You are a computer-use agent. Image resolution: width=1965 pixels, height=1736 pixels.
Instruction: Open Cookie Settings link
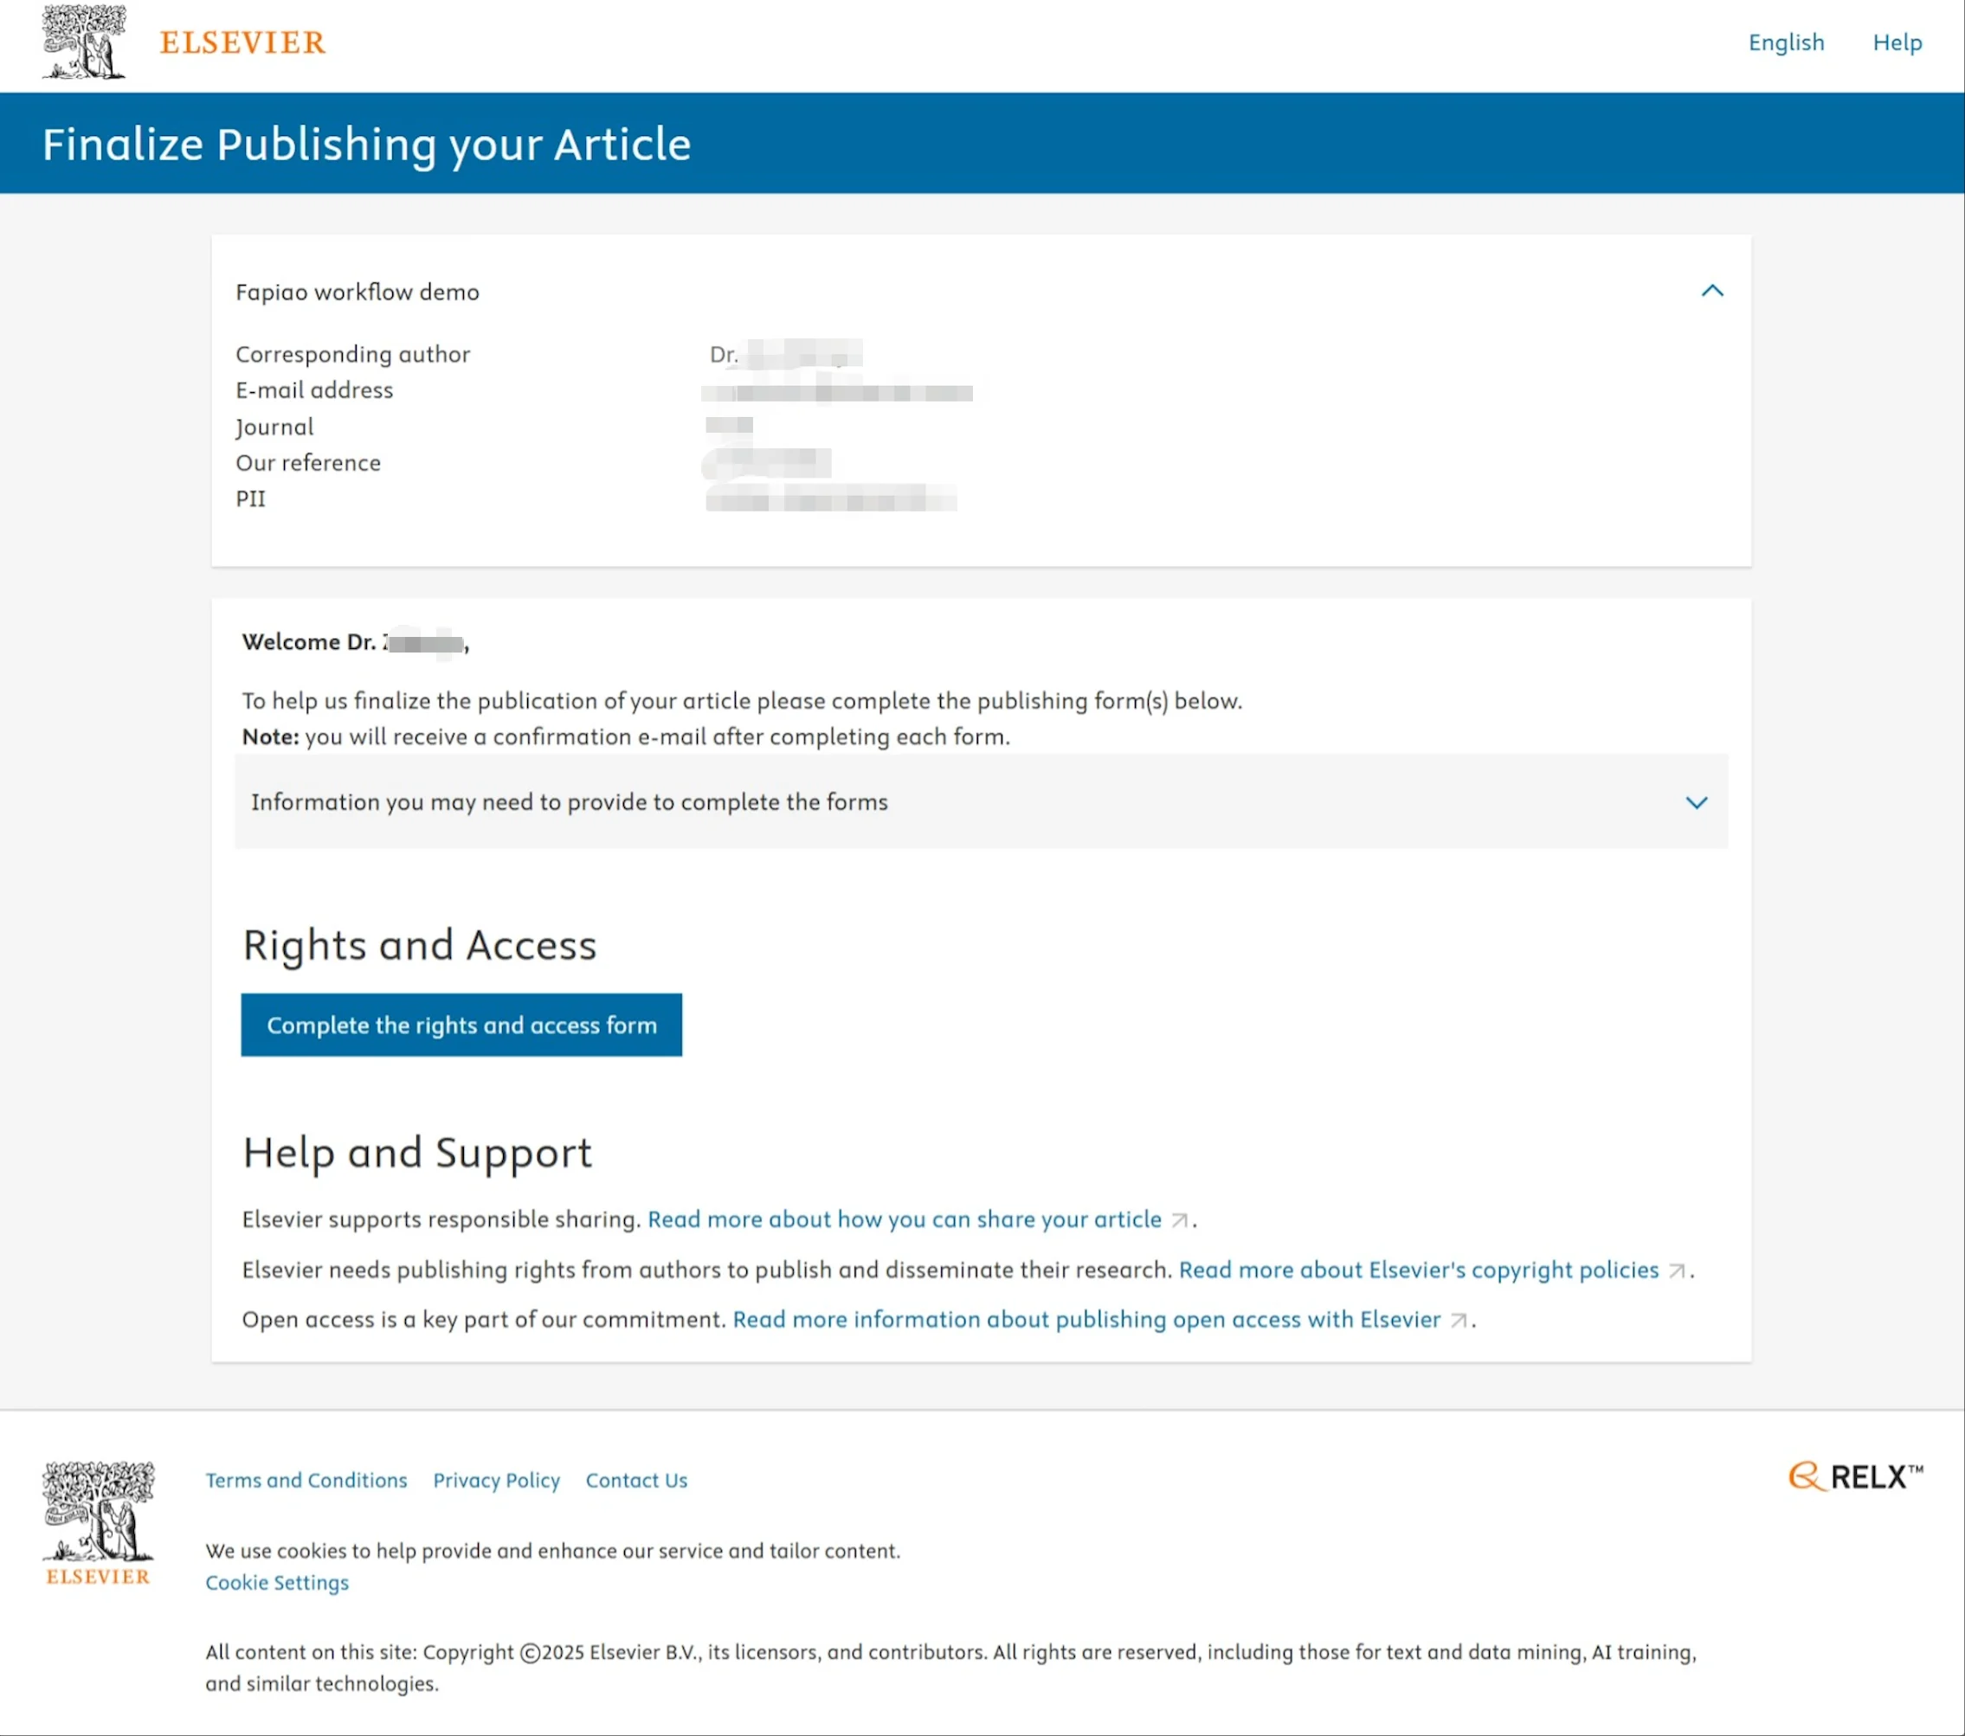277,1582
